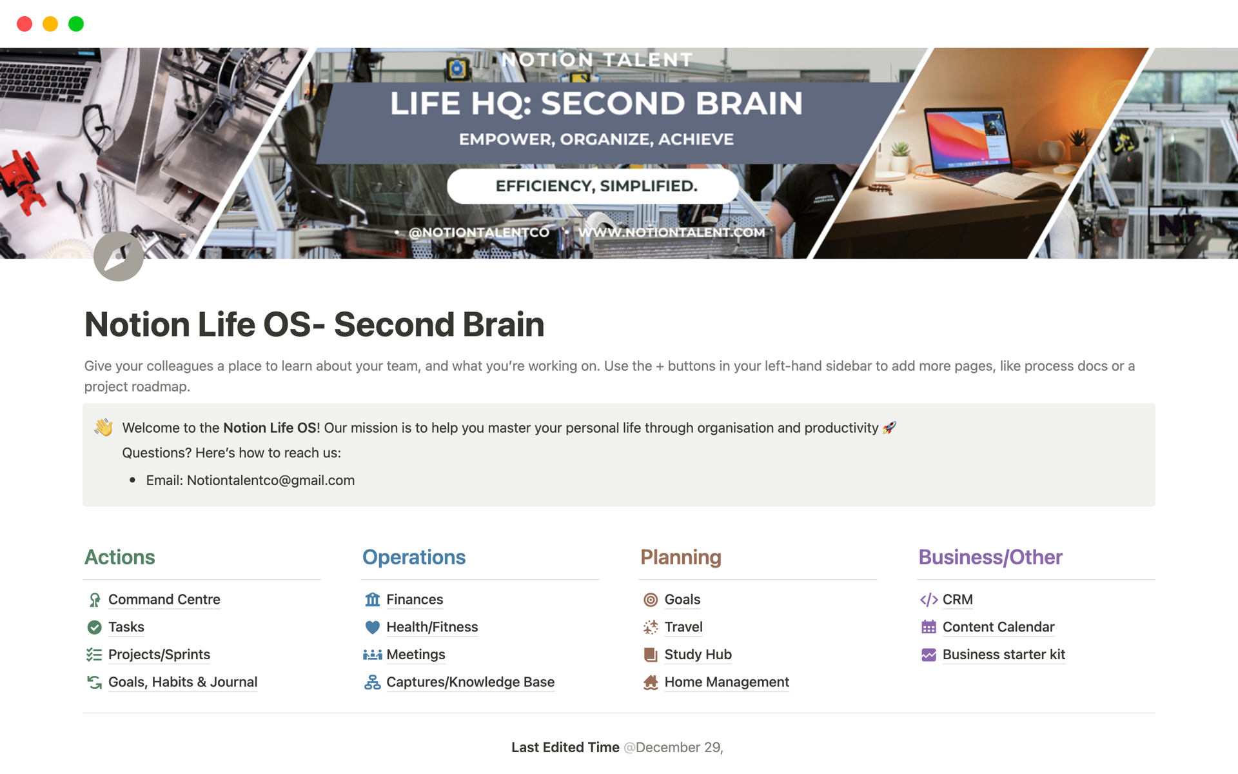Click the Tasks checkmark icon
This screenshot has height=774, width=1238.
94,627
